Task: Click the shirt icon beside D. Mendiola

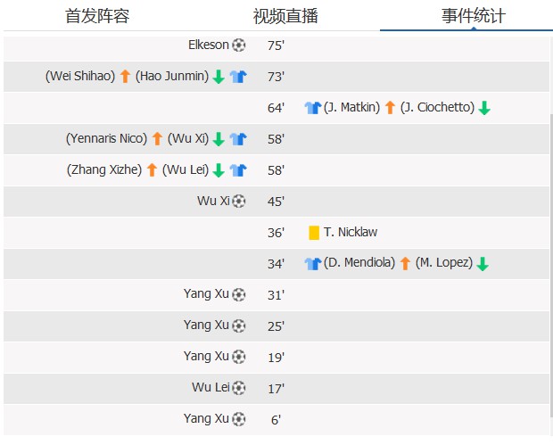Action: pyautogui.click(x=313, y=263)
